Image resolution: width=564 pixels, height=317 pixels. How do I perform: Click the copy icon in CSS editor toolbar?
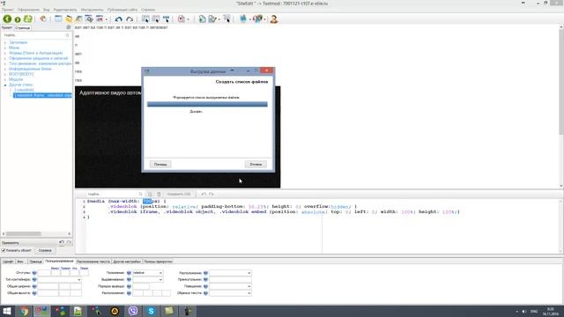150,194
